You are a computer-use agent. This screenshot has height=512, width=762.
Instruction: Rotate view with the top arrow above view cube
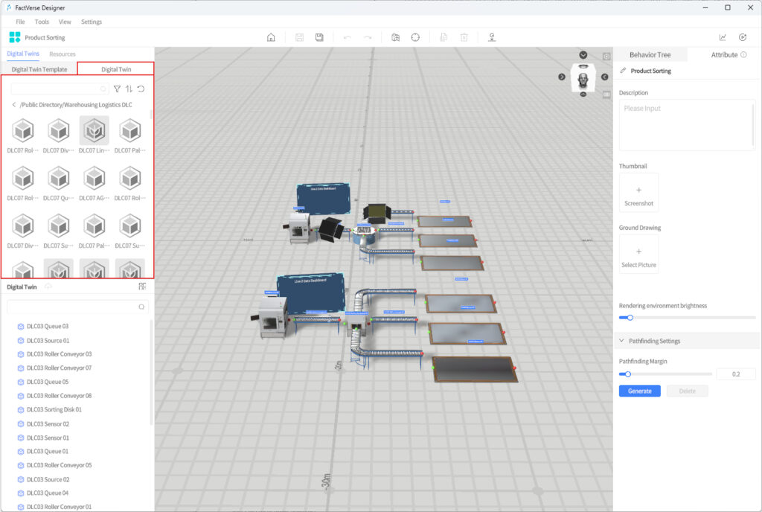tap(583, 55)
